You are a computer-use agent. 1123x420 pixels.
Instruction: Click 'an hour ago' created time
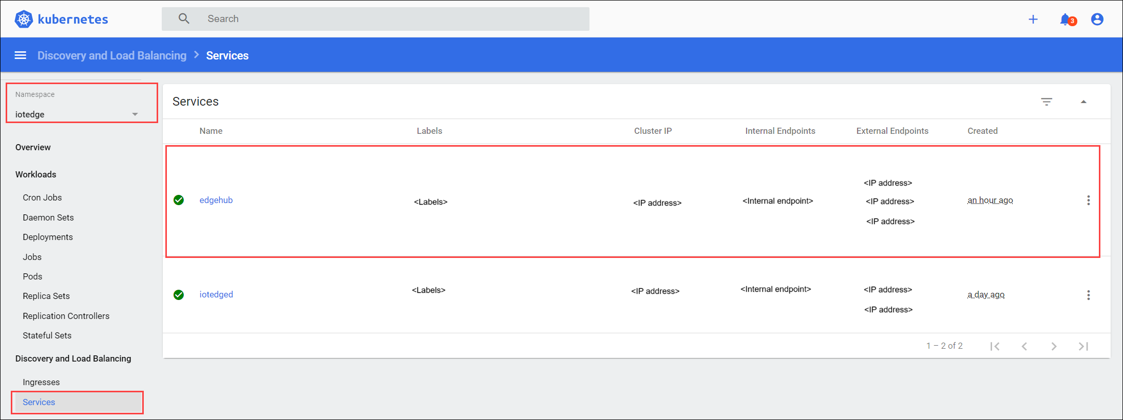coord(990,200)
